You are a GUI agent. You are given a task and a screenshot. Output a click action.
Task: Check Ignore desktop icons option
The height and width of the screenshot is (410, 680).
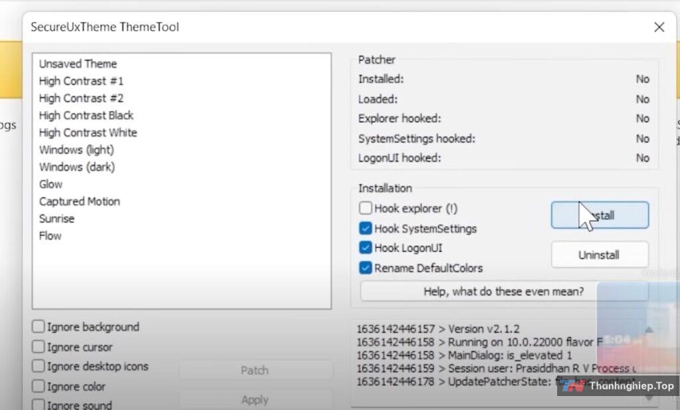pyautogui.click(x=39, y=367)
